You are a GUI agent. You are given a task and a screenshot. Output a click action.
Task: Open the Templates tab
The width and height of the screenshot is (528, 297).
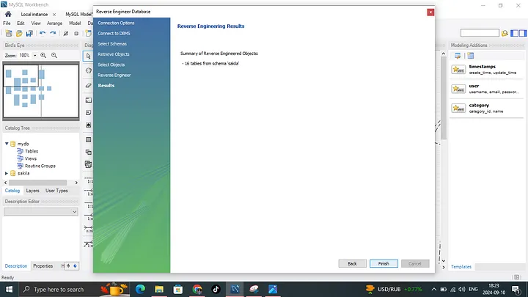pos(461,267)
